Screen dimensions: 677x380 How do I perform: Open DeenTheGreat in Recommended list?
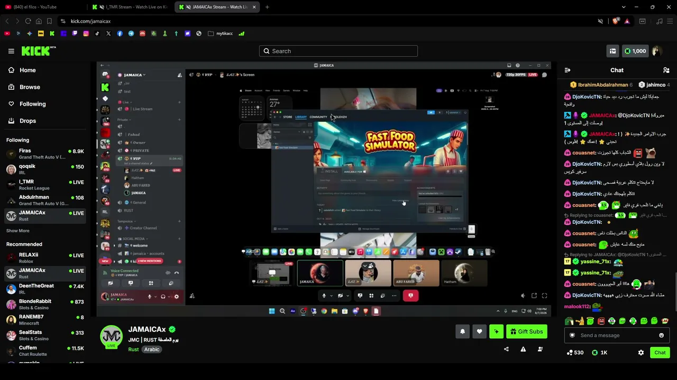click(44, 289)
